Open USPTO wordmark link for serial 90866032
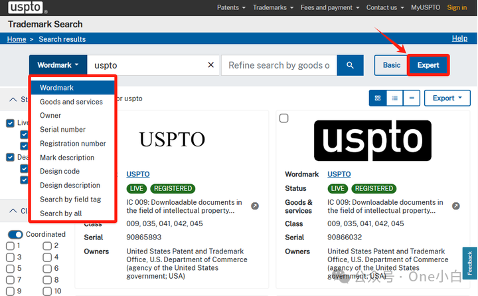Viewport: 478px width, 296px height. click(x=339, y=174)
